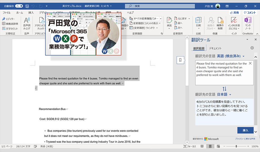Click the 共有 share button
The image size is (260, 152).
pos(235,13)
